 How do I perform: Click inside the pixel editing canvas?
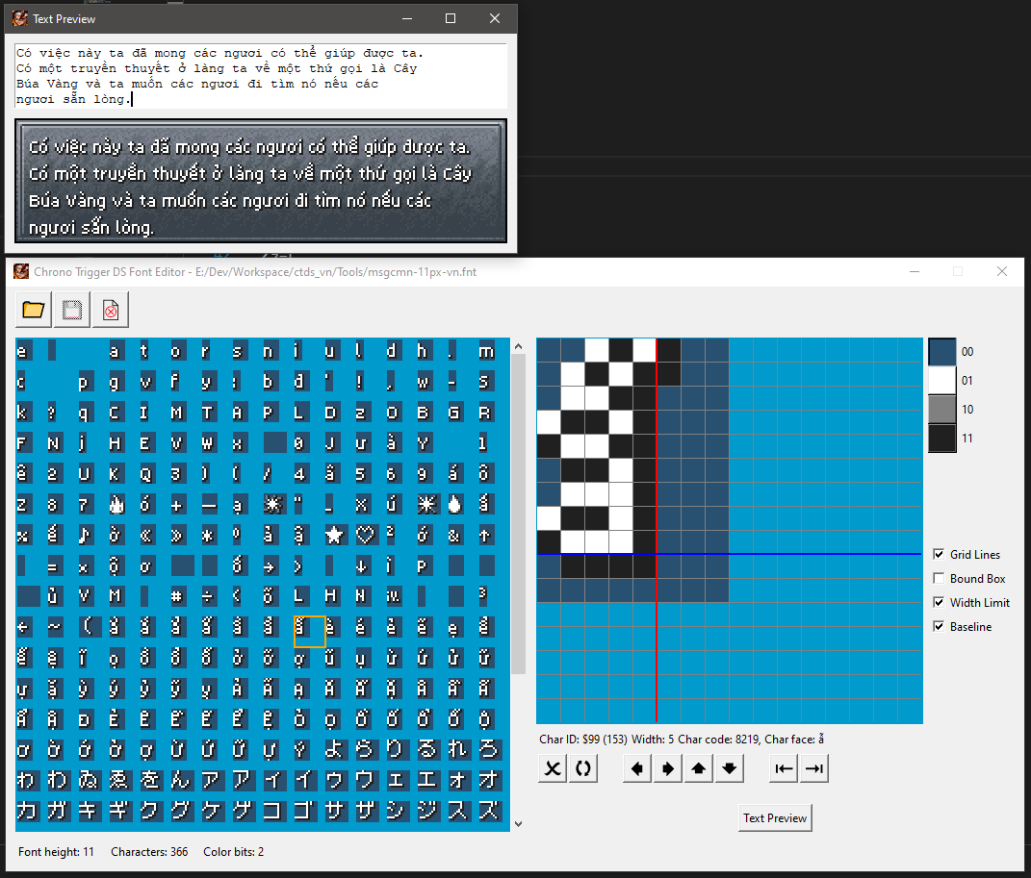click(730, 531)
